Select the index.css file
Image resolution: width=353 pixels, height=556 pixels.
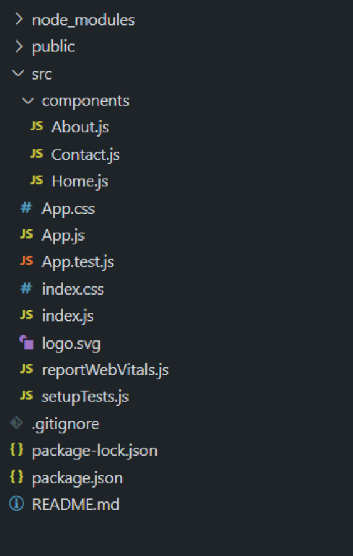click(x=73, y=289)
